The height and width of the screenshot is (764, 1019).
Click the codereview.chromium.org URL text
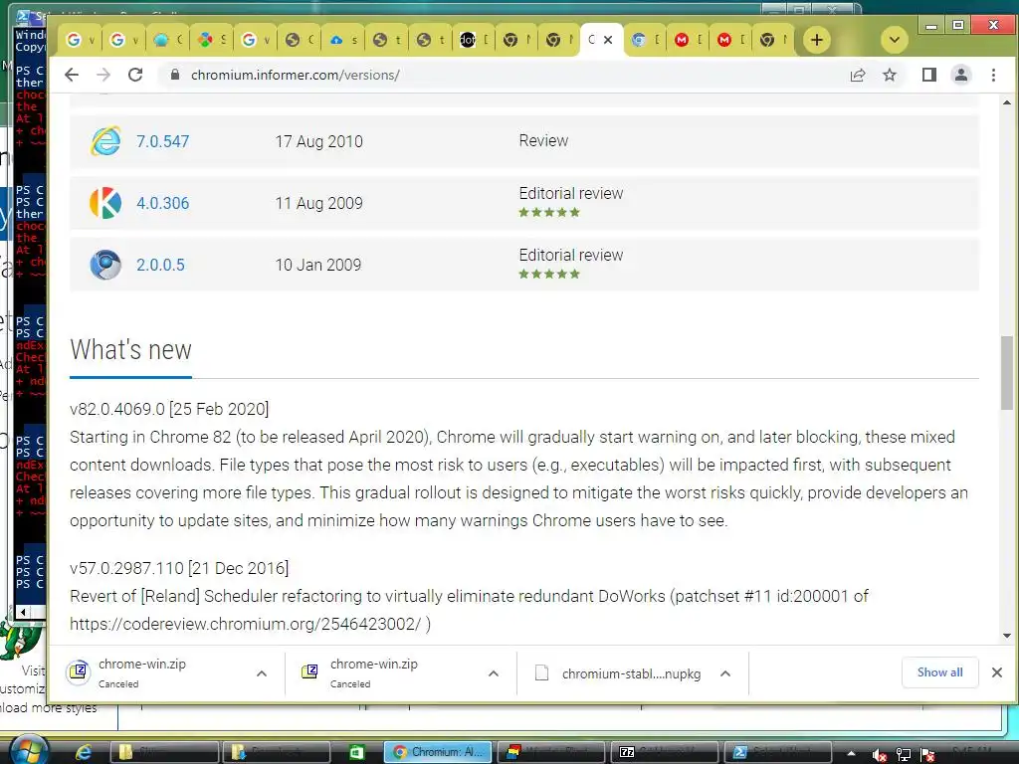tap(245, 624)
